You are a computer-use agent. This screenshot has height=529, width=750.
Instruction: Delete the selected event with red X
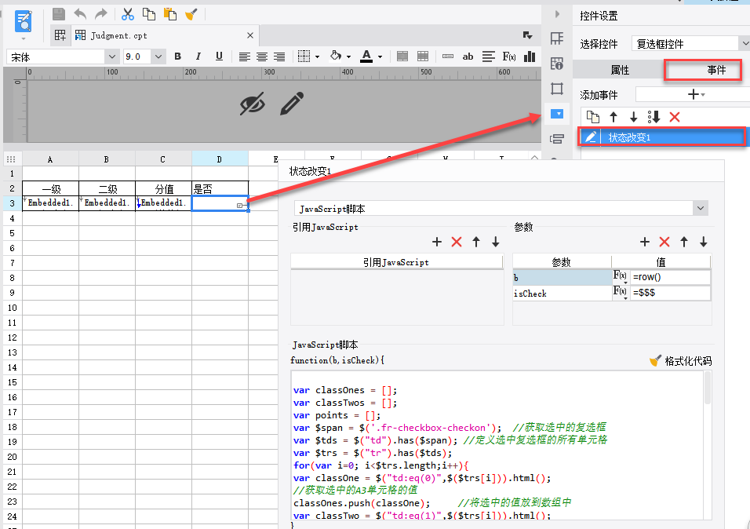[x=675, y=117]
